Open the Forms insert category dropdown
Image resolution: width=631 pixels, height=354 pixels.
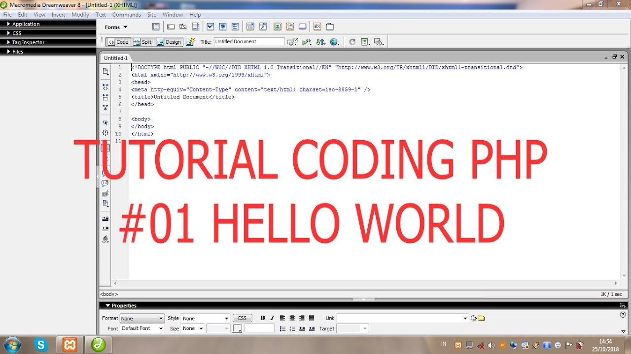(116, 27)
